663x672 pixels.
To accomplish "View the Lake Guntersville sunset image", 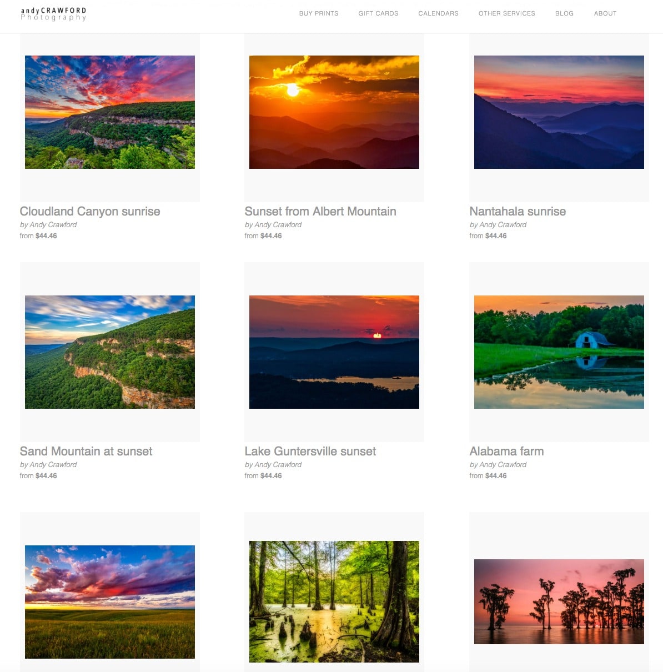I will [334, 352].
